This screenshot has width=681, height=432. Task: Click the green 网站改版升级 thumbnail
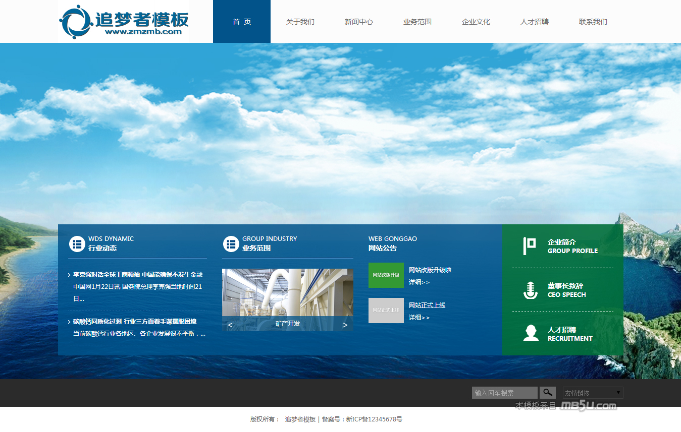pyautogui.click(x=386, y=275)
